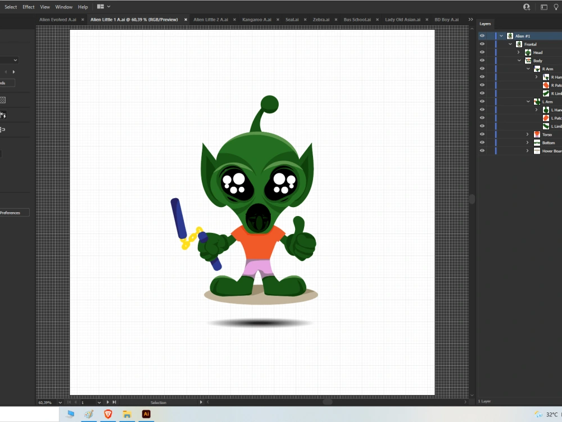Screen dimensions: 562x422
Task: Click the next artboard arrow in status bar
Action: pos(108,402)
